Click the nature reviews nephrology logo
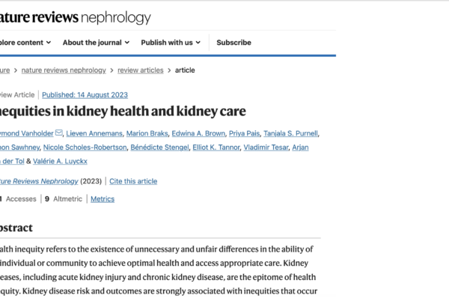The height and width of the screenshot is (298, 449). point(75,17)
